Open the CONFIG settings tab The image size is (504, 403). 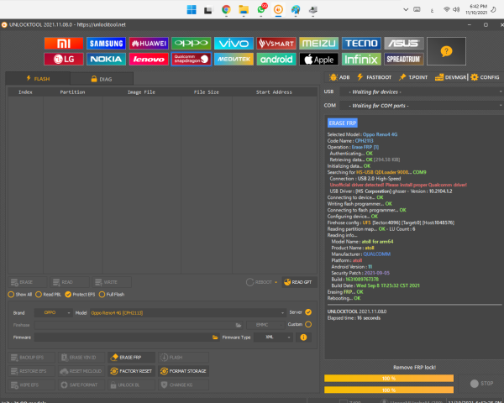tap(485, 77)
